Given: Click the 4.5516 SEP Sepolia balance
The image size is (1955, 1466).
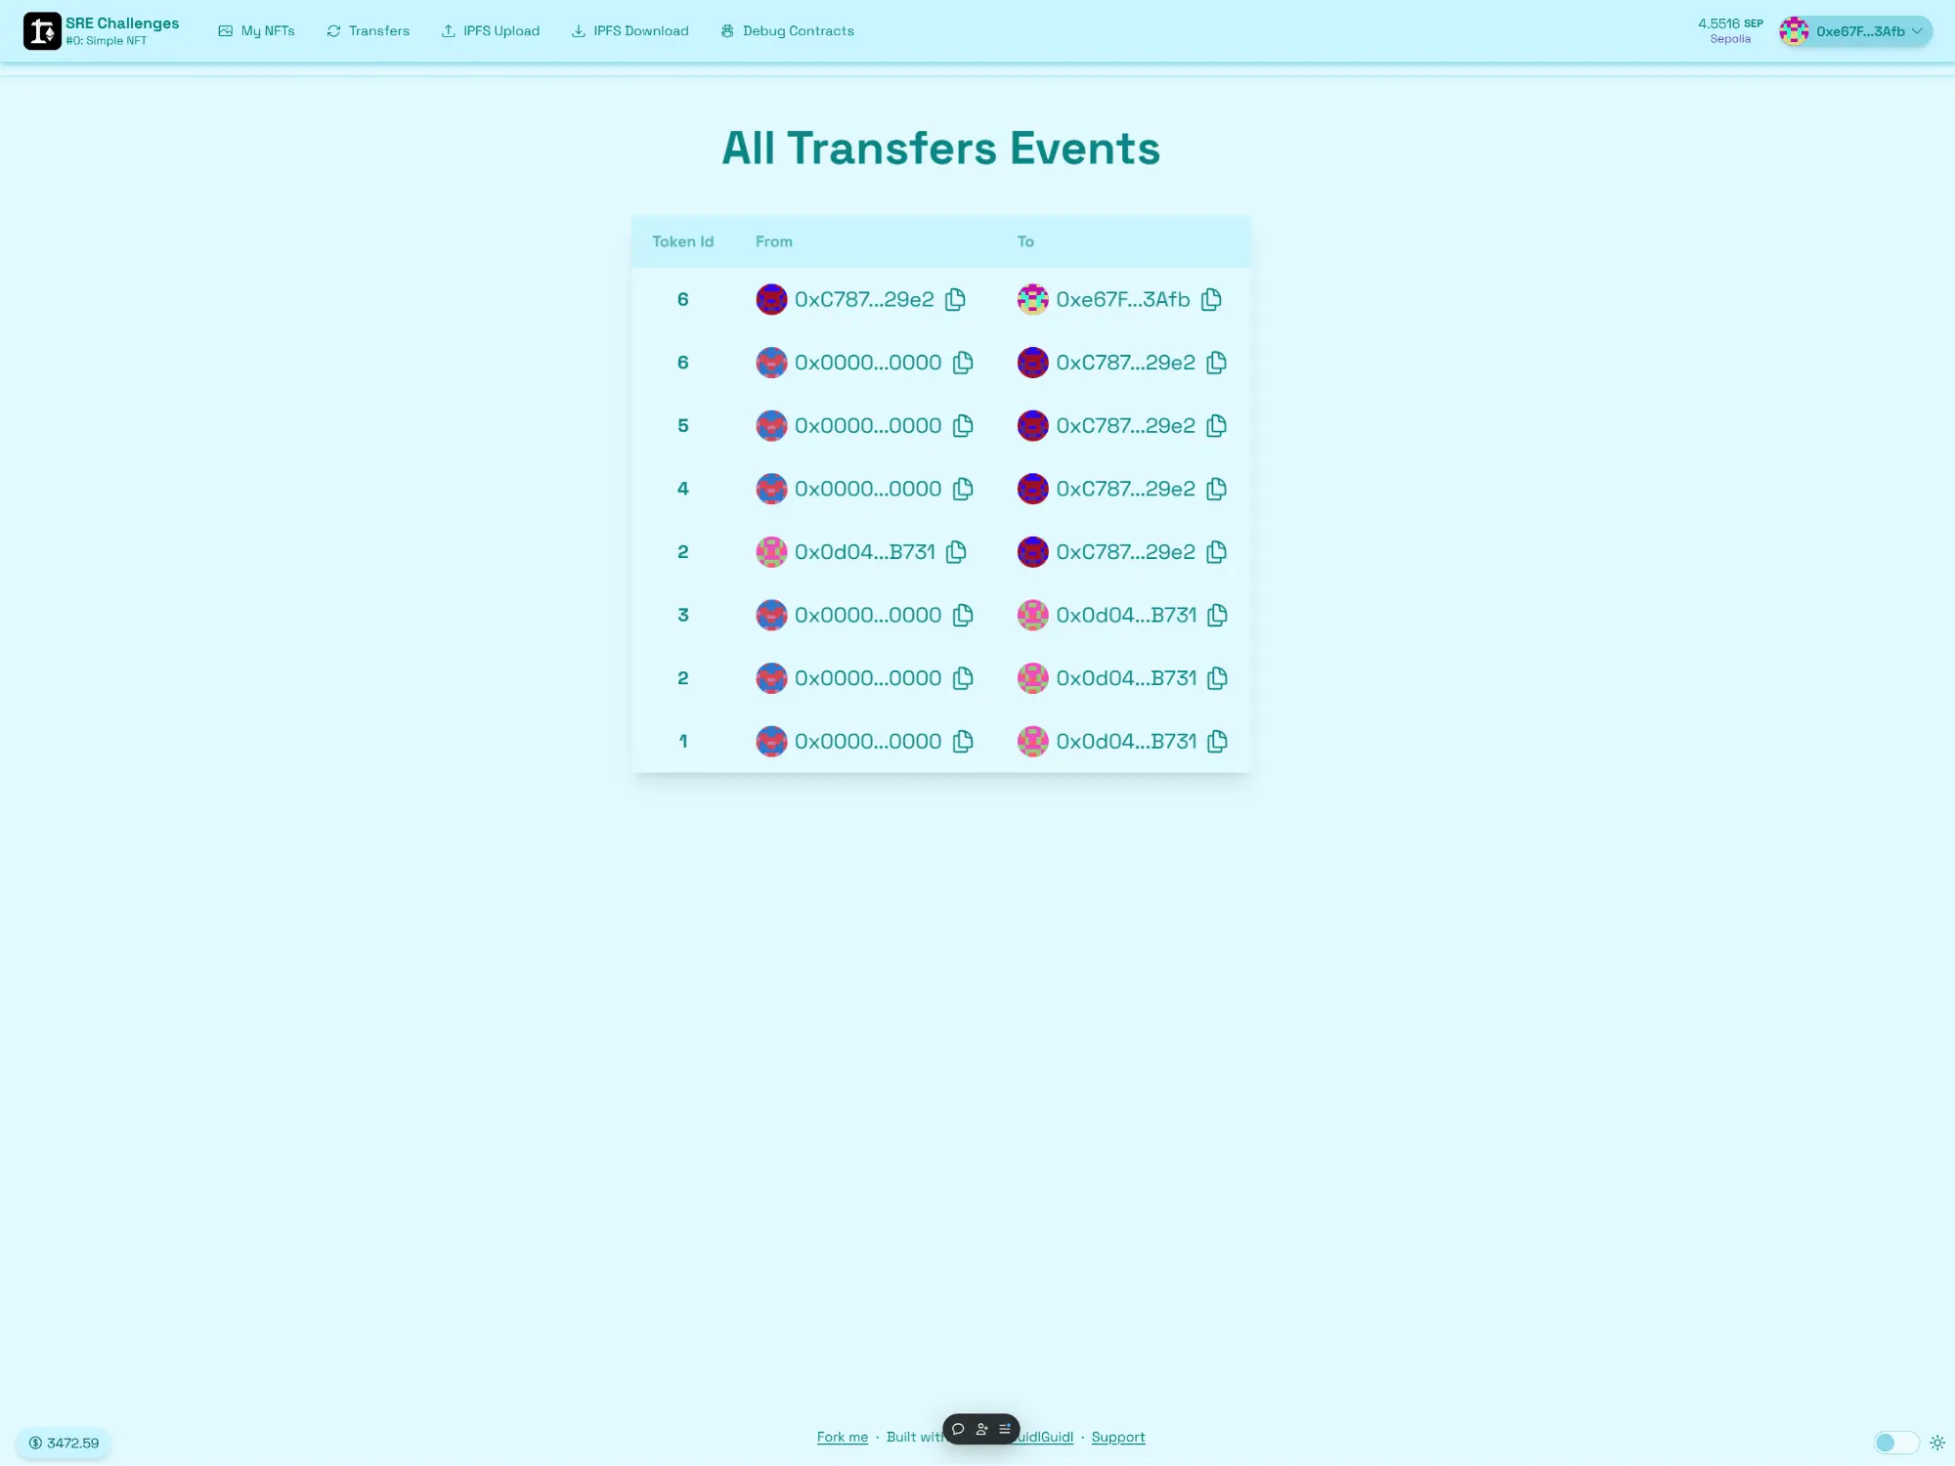Looking at the screenshot, I should [1729, 30].
